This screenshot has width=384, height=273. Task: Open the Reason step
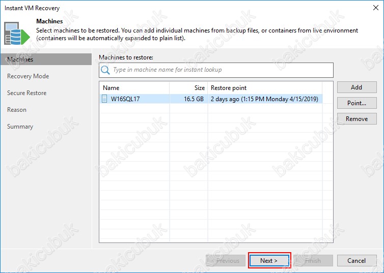point(17,110)
